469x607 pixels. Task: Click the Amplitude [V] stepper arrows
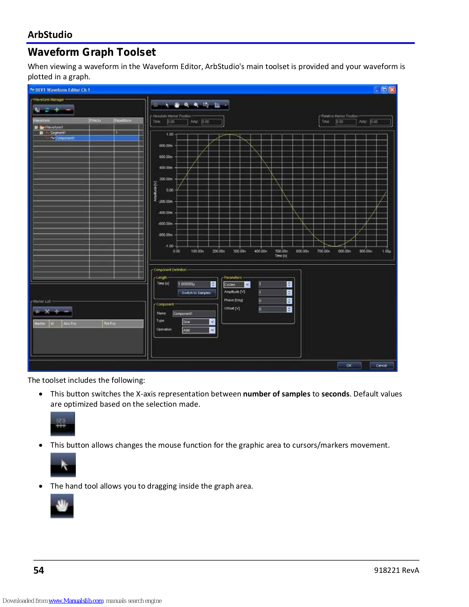click(289, 292)
